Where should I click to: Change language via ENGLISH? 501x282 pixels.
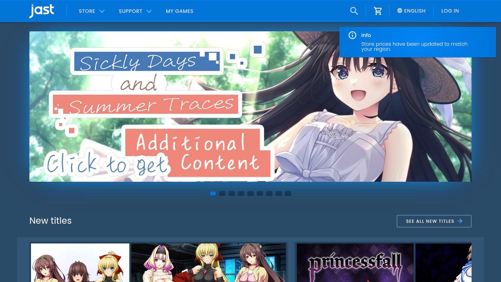[x=415, y=11]
